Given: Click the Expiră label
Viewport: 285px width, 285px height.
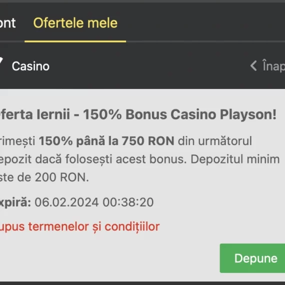Looking at the screenshot, I should [x=15, y=202].
